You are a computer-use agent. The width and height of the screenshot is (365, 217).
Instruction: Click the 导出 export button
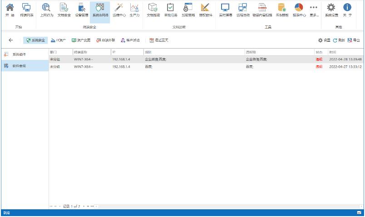(354, 40)
